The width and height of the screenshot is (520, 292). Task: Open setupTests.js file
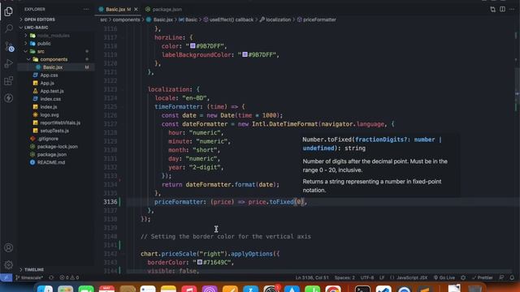click(x=54, y=131)
